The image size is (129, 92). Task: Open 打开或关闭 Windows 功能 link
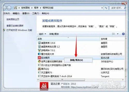(x=19, y=30)
